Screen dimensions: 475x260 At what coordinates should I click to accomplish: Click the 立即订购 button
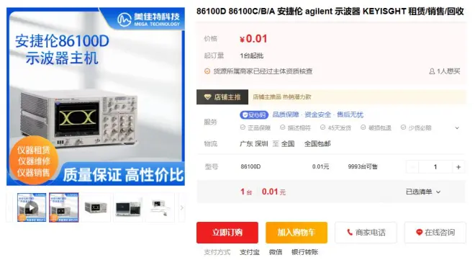pos(227,233)
